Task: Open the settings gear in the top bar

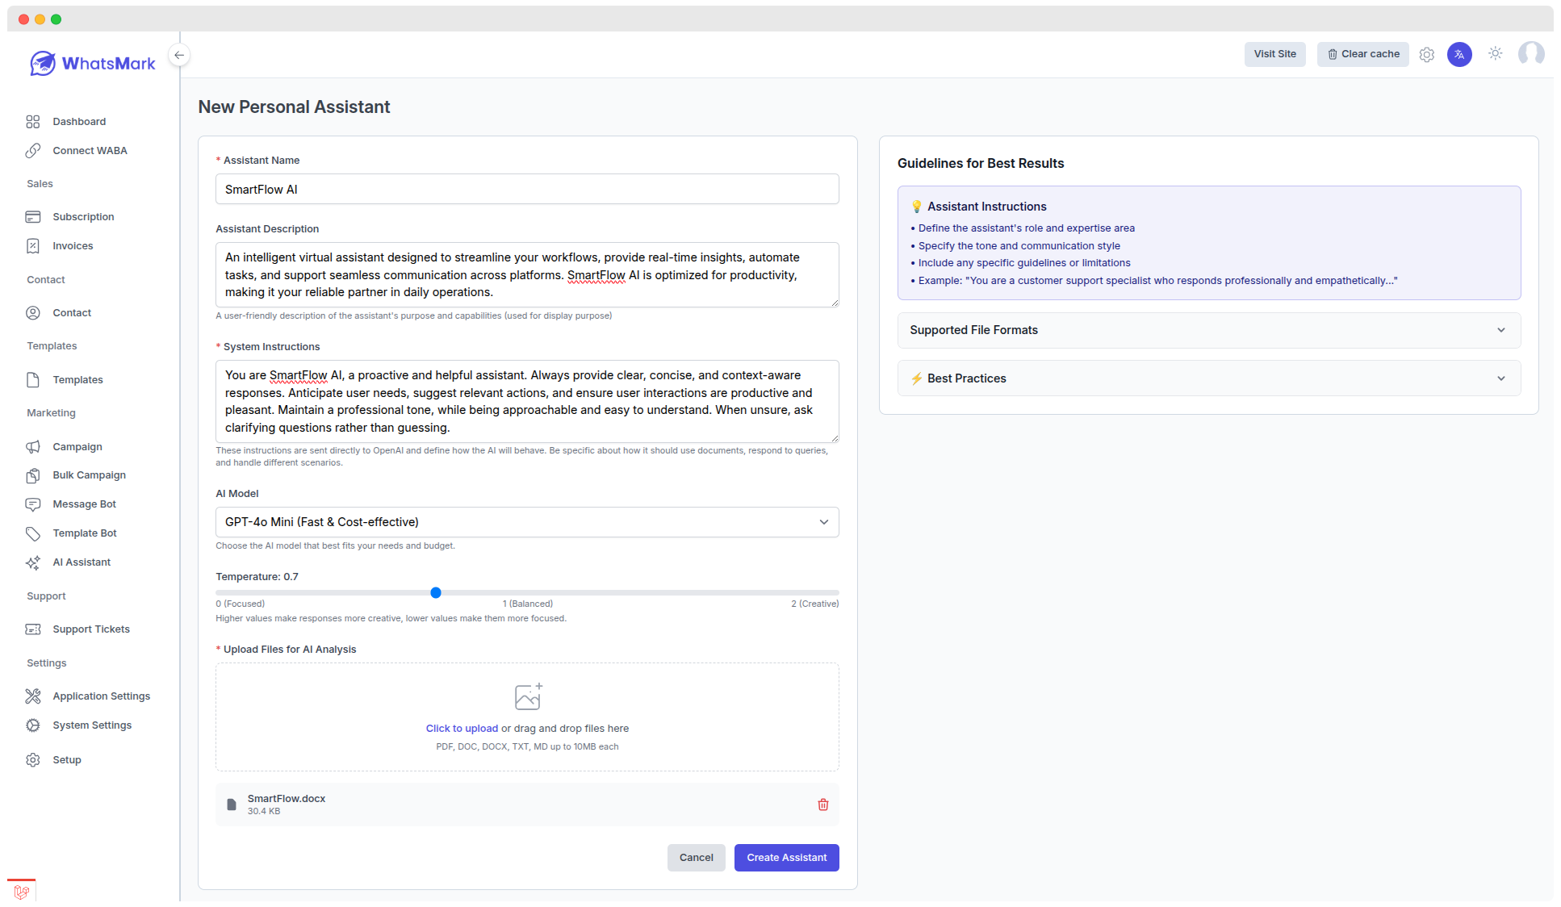Action: coord(1426,54)
